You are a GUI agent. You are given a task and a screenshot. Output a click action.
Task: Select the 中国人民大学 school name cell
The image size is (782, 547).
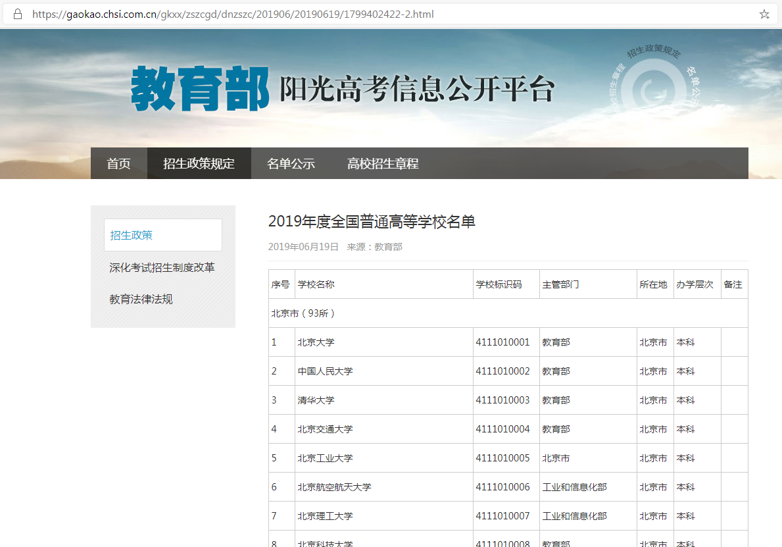point(384,371)
